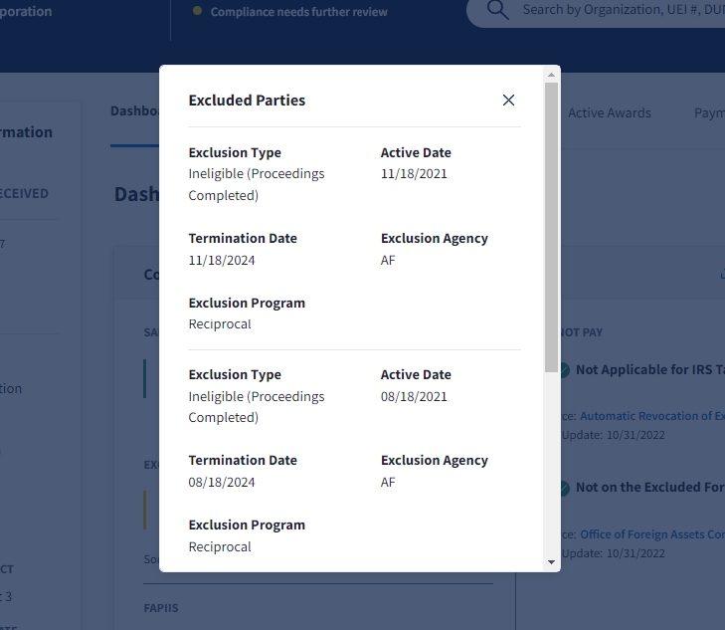Click the download icon at panel's right edge
The width and height of the screenshot is (725, 630).
tap(720, 276)
